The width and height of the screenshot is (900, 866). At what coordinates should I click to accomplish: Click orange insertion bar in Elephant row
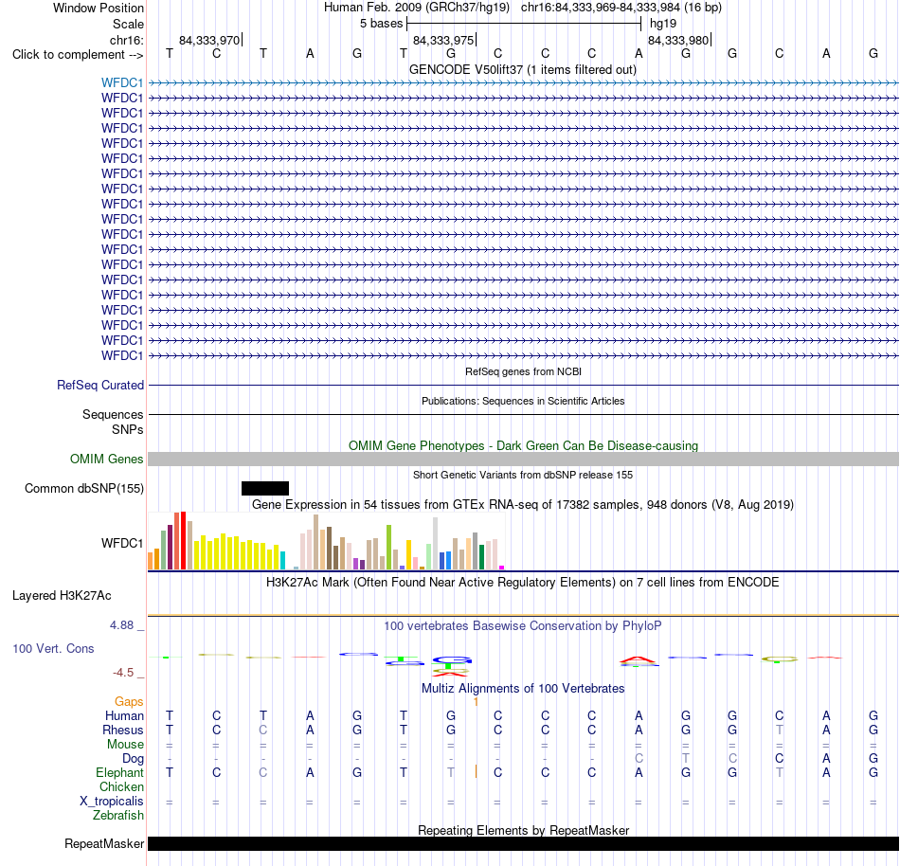pos(476,772)
